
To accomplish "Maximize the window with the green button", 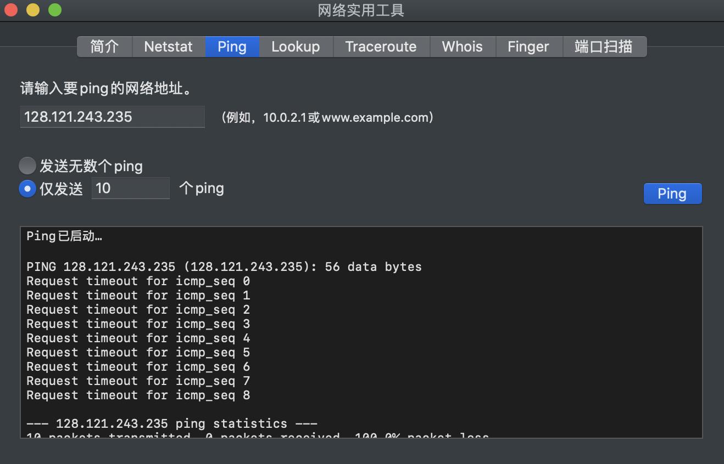I will [x=55, y=10].
